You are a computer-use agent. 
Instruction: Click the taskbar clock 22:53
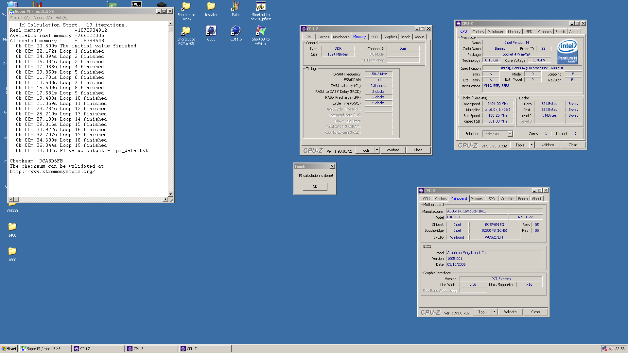[x=620, y=349]
